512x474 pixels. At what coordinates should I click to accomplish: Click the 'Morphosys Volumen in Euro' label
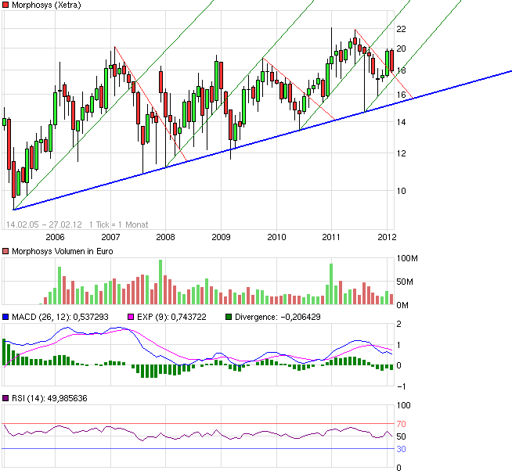click(63, 251)
